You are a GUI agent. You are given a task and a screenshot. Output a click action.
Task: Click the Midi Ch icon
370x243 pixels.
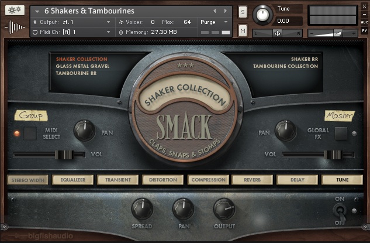pyautogui.click(x=35, y=32)
